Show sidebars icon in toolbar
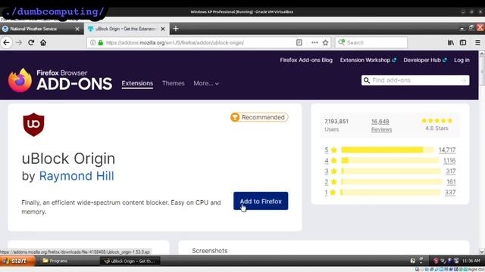The height and width of the screenshot is (272, 485). (x=463, y=42)
